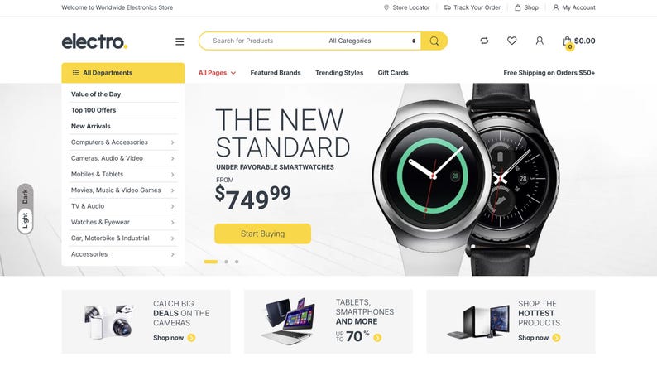This screenshot has height=366, width=657.
Task: Click the Store Locator pin icon
Action: click(386, 7)
